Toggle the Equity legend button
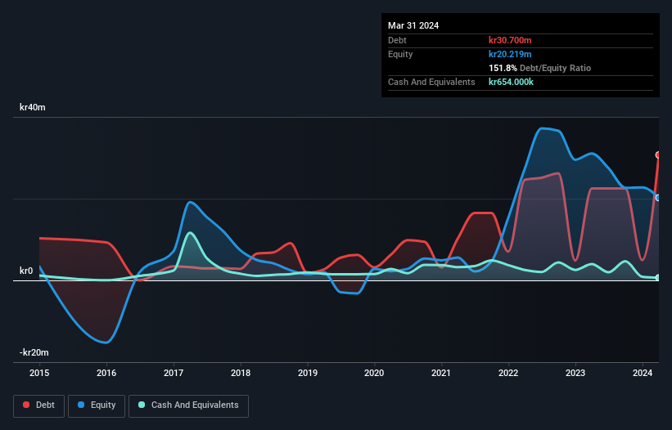This screenshot has height=430, width=672. coord(97,405)
